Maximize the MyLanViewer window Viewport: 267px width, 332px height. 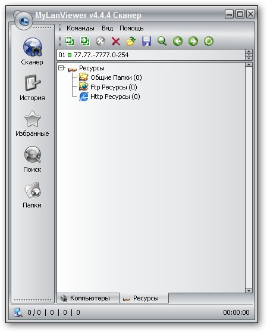point(240,14)
